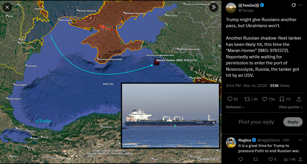This screenshot has height=164, width=307.
Task: Click the Sevastopol label on the map
Action: tap(111, 59)
